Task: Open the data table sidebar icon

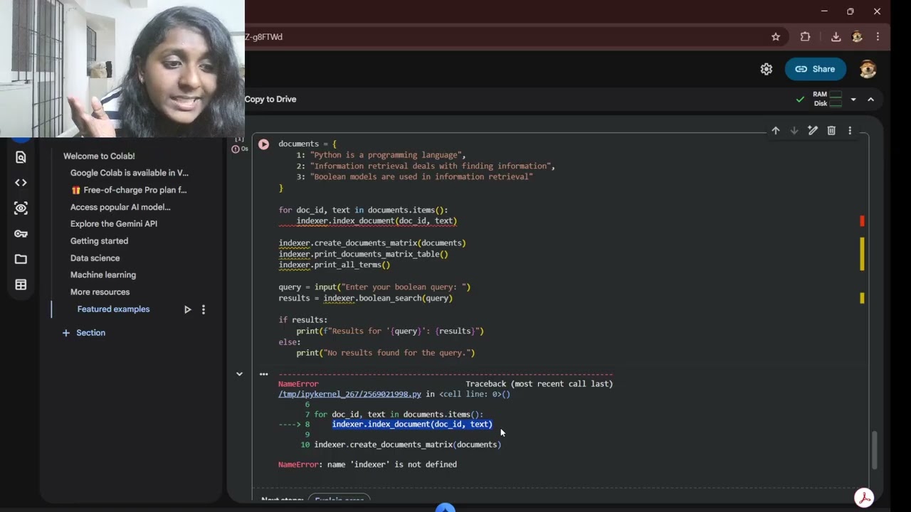Action: (x=21, y=285)
